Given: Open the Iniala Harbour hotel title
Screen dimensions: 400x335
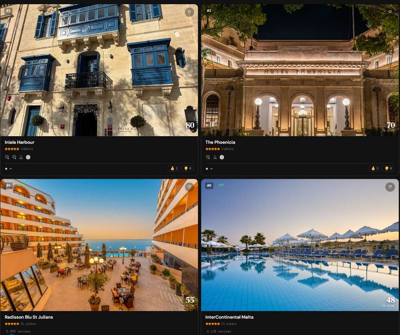Looking at the screenshot, I should pyautogui.click(x=19, y=142).
